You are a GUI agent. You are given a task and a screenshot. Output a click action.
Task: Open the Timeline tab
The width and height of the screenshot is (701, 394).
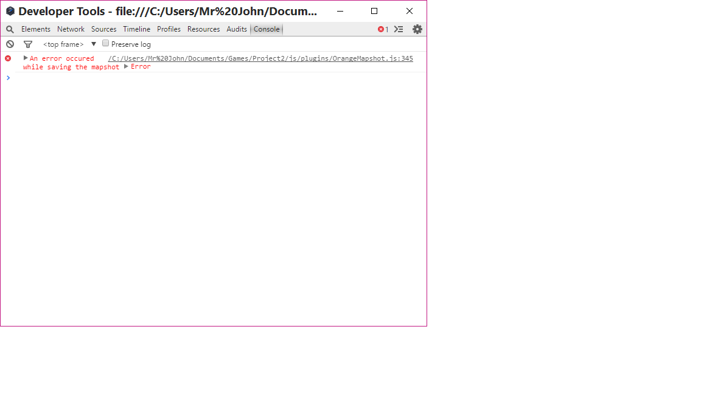point(137,29)
